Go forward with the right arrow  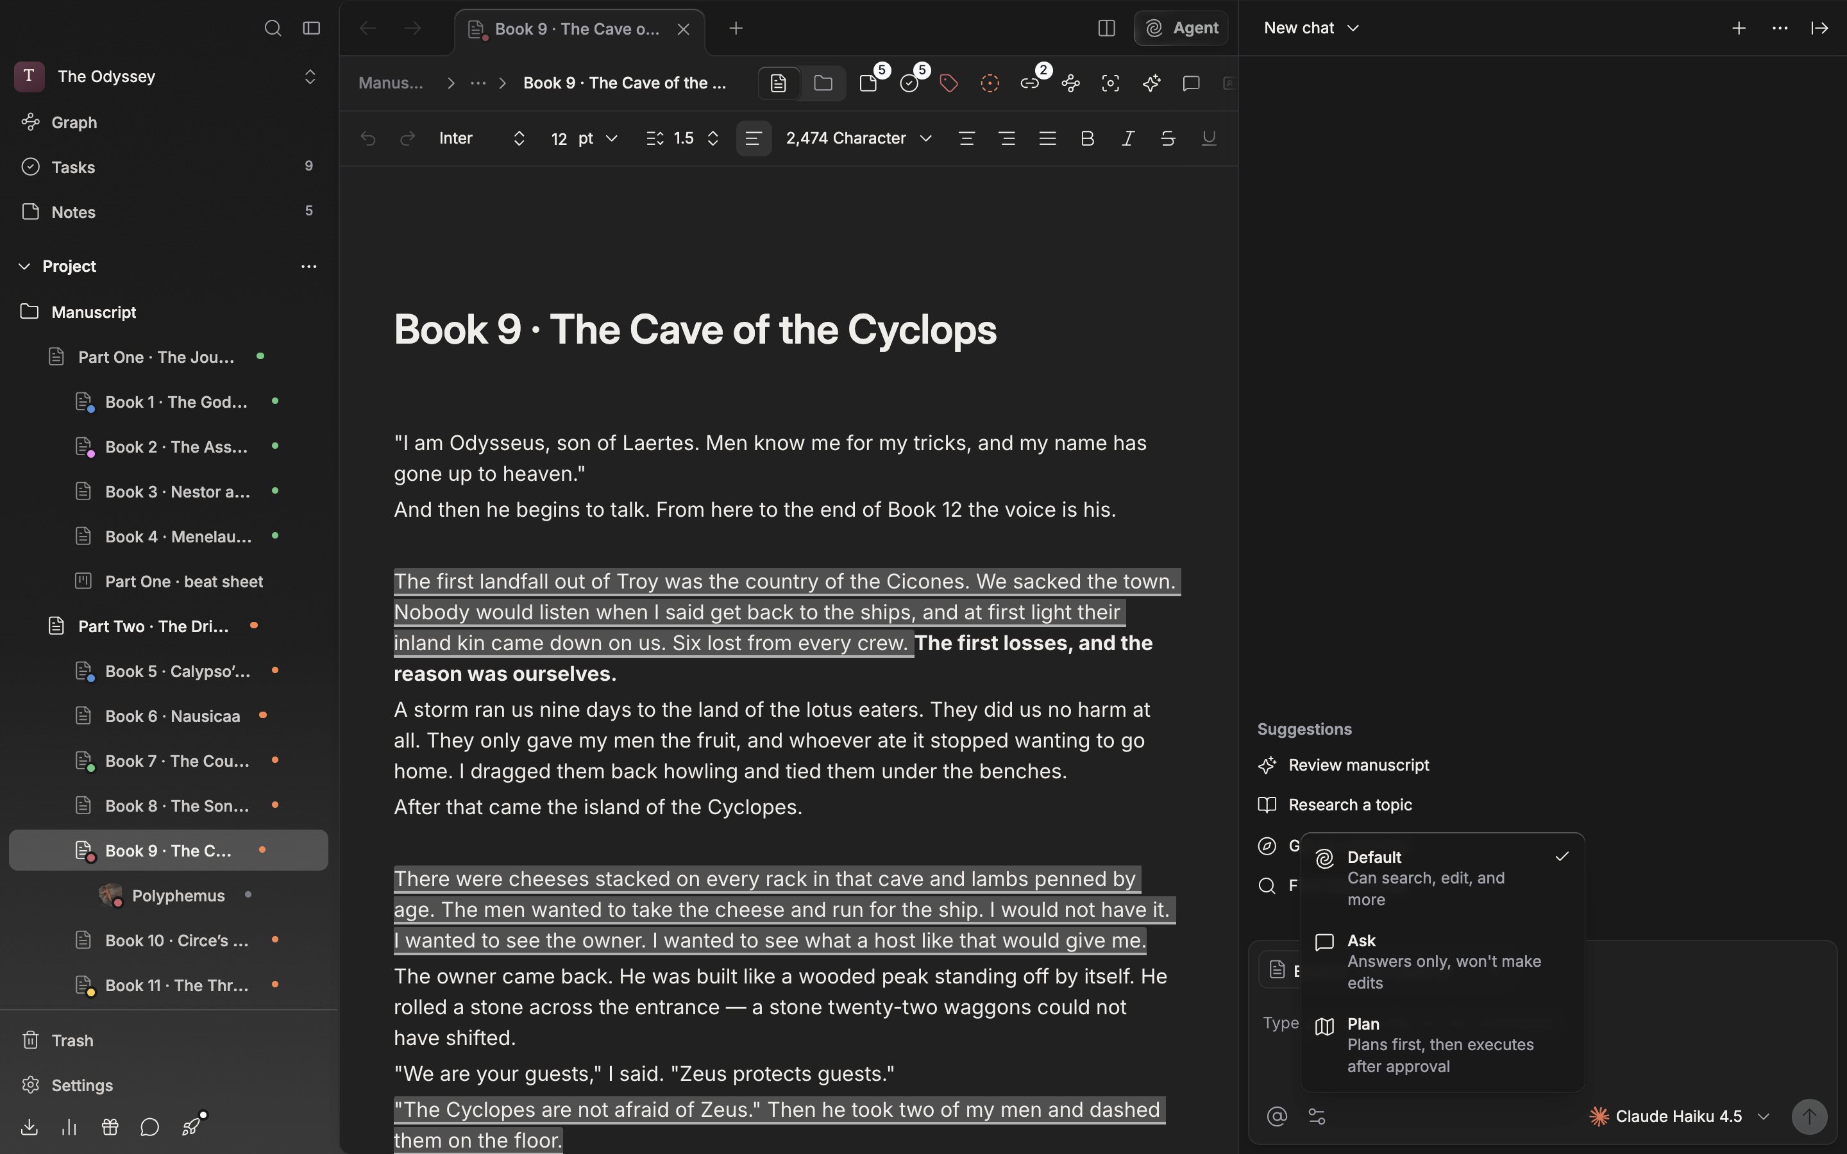tap(413, 28)
